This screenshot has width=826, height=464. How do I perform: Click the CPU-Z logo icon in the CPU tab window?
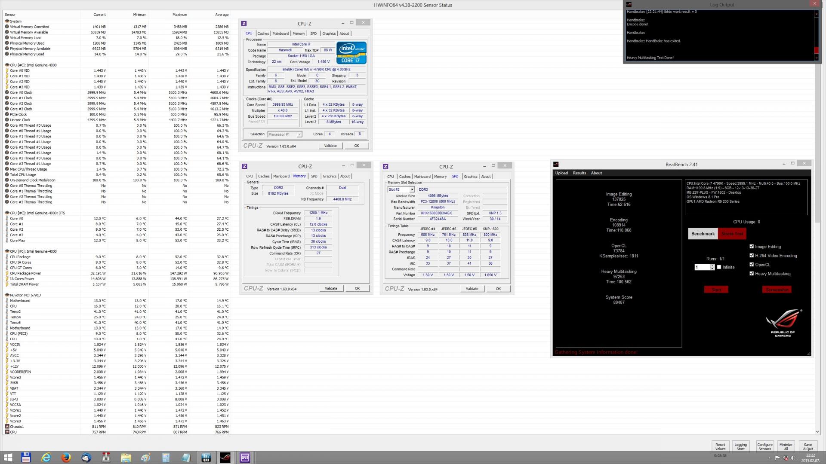[244, 24]
